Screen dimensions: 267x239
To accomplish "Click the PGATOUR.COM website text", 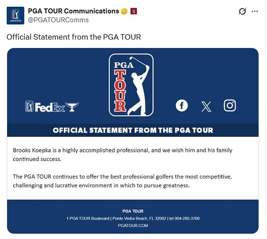I will (133, 226).
